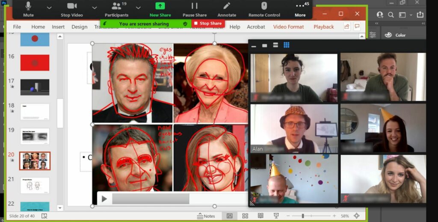This screenshot has width=438, height=222.
Task: Toggle the Notes pane
Action: (206, 216)
